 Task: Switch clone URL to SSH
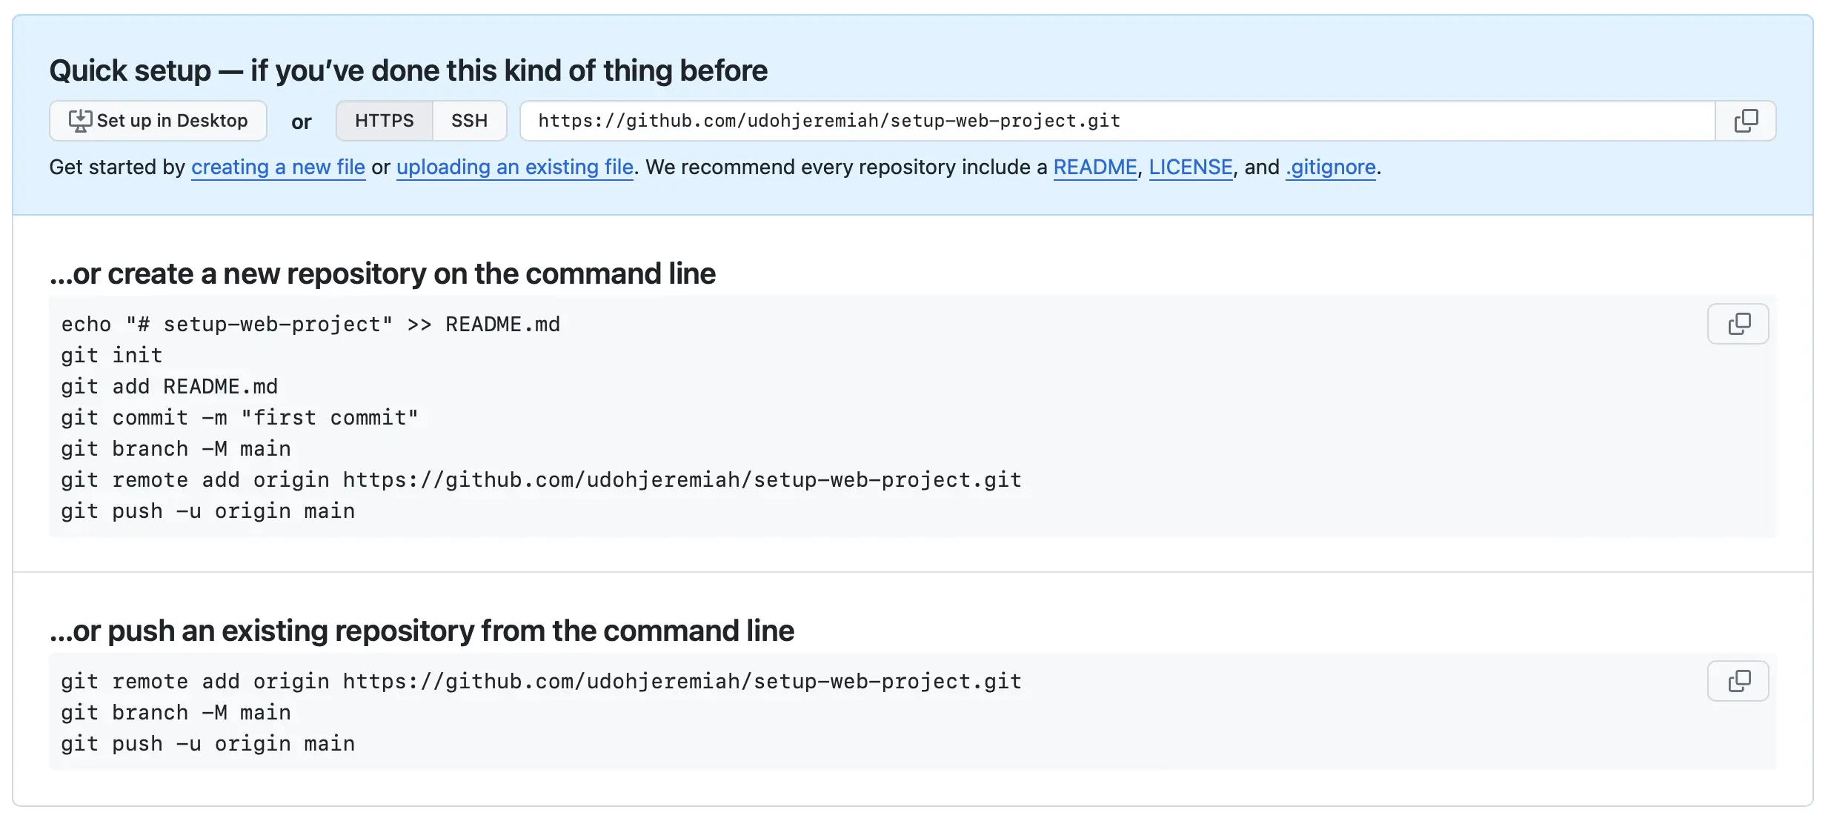pyautogui.click(x=469, y=121)
